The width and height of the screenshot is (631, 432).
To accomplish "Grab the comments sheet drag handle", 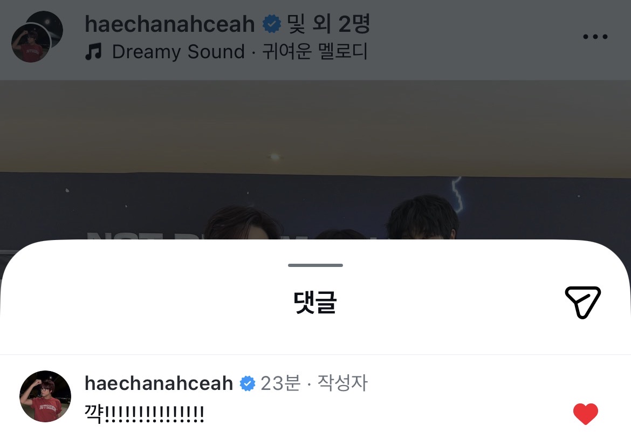I will click(x=315, y=265).
